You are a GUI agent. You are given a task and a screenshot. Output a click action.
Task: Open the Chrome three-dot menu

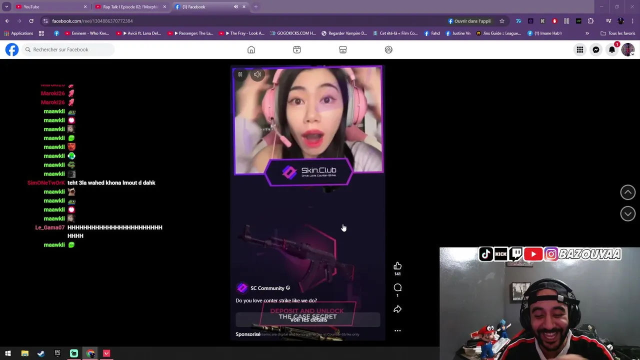tap(633, 21)
